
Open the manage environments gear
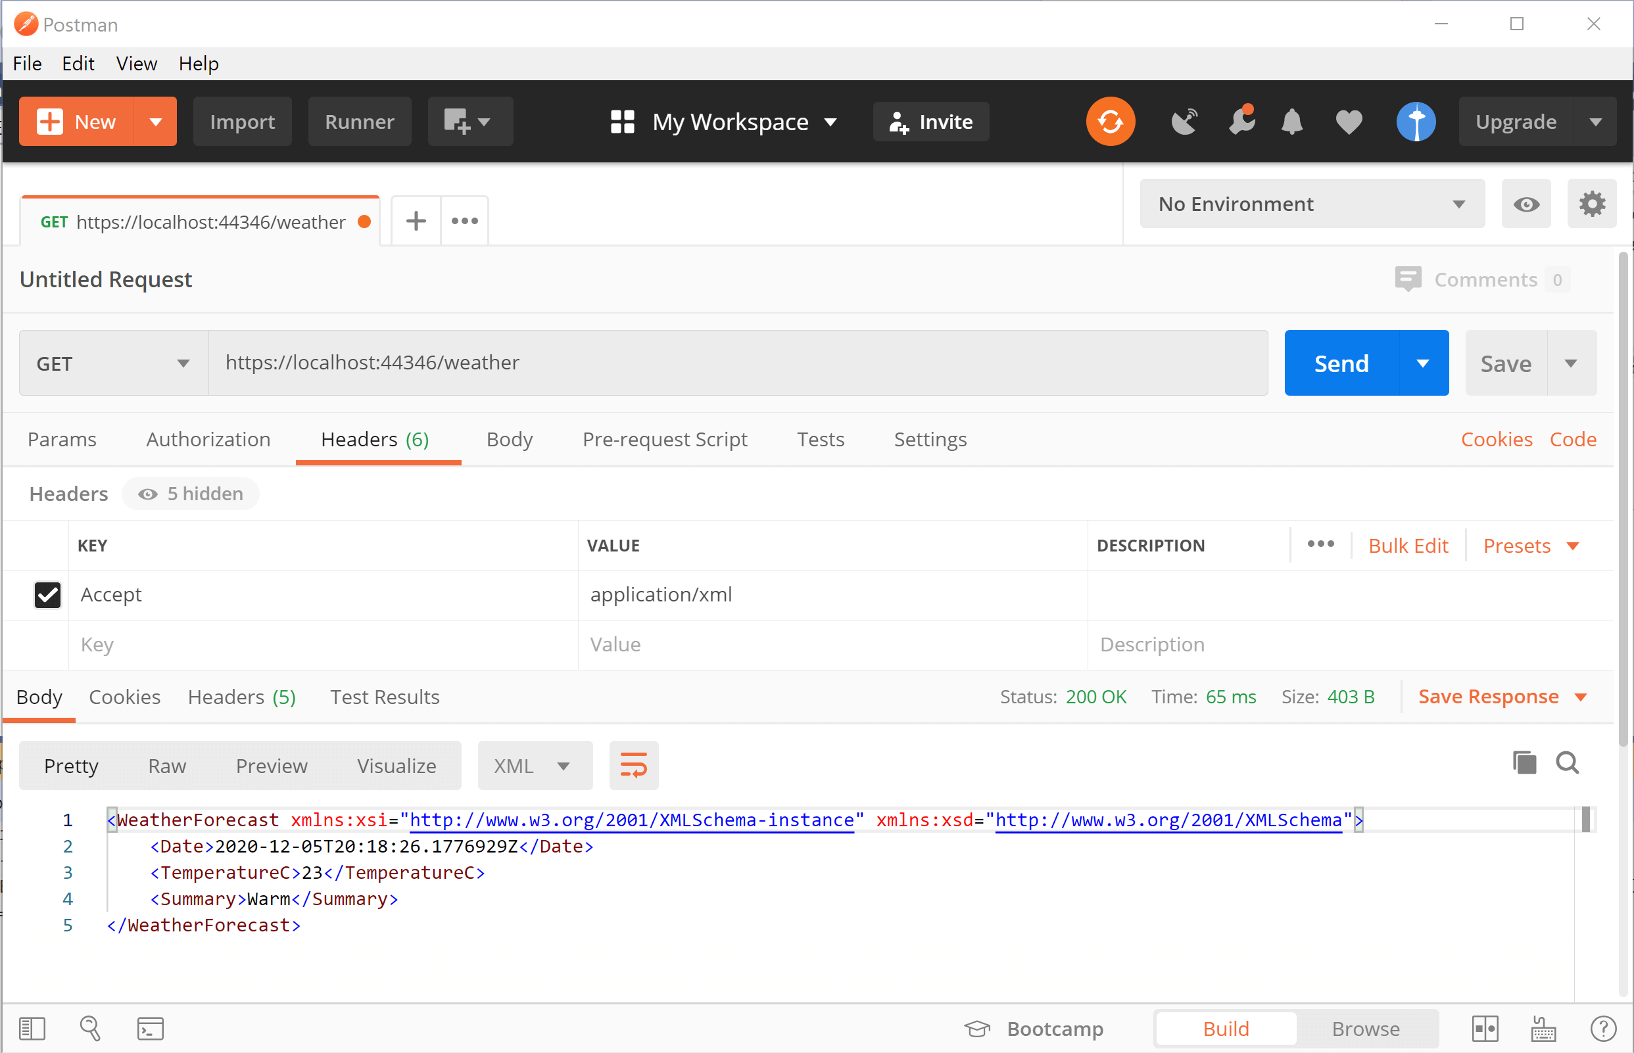pyautogui.click(x=1592, y=204)
